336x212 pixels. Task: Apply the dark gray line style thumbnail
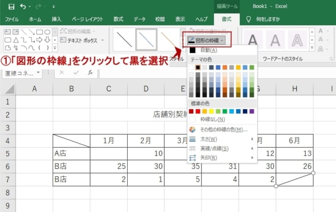124,40
